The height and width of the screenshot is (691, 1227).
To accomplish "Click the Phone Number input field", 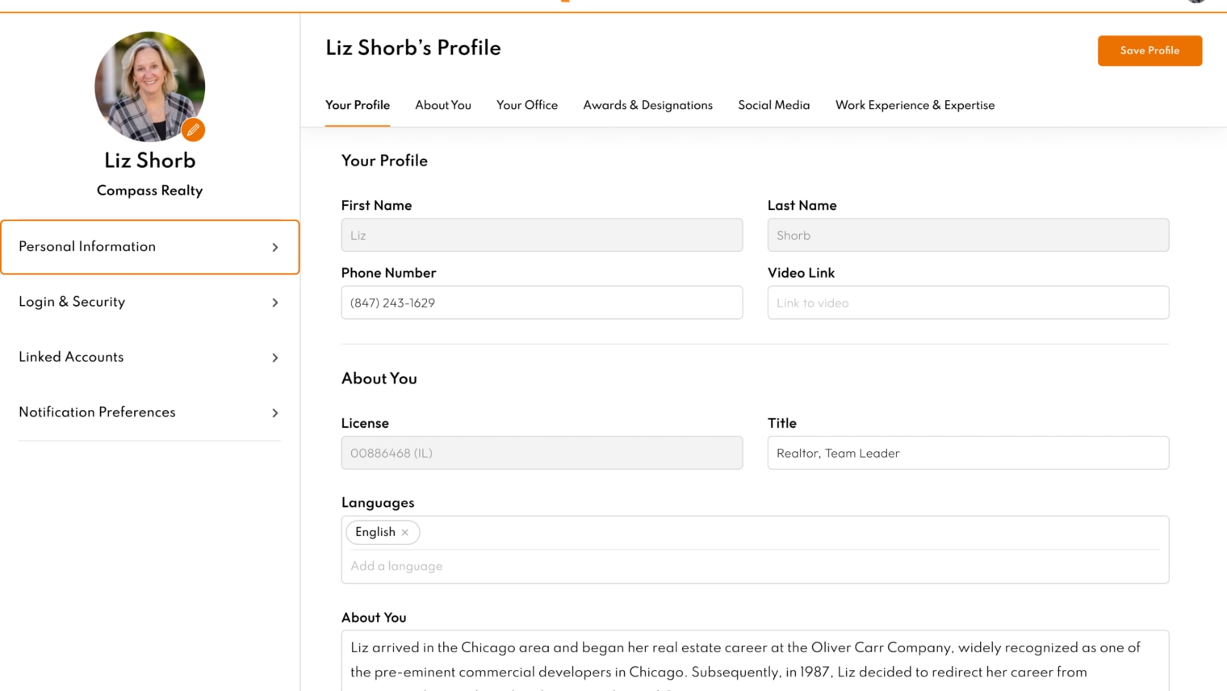I will point(541,303).
